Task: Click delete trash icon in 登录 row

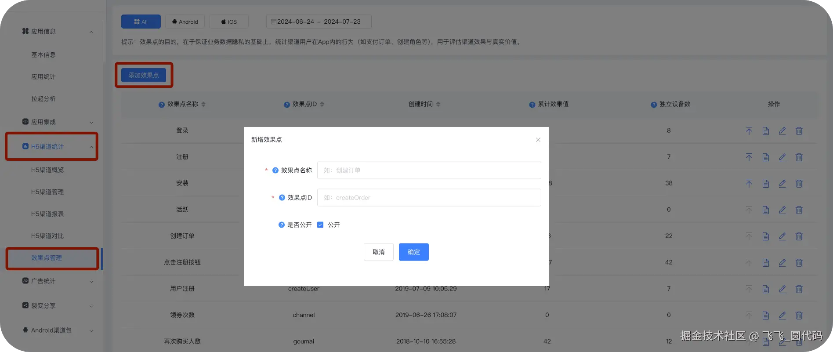Action: 799,131
